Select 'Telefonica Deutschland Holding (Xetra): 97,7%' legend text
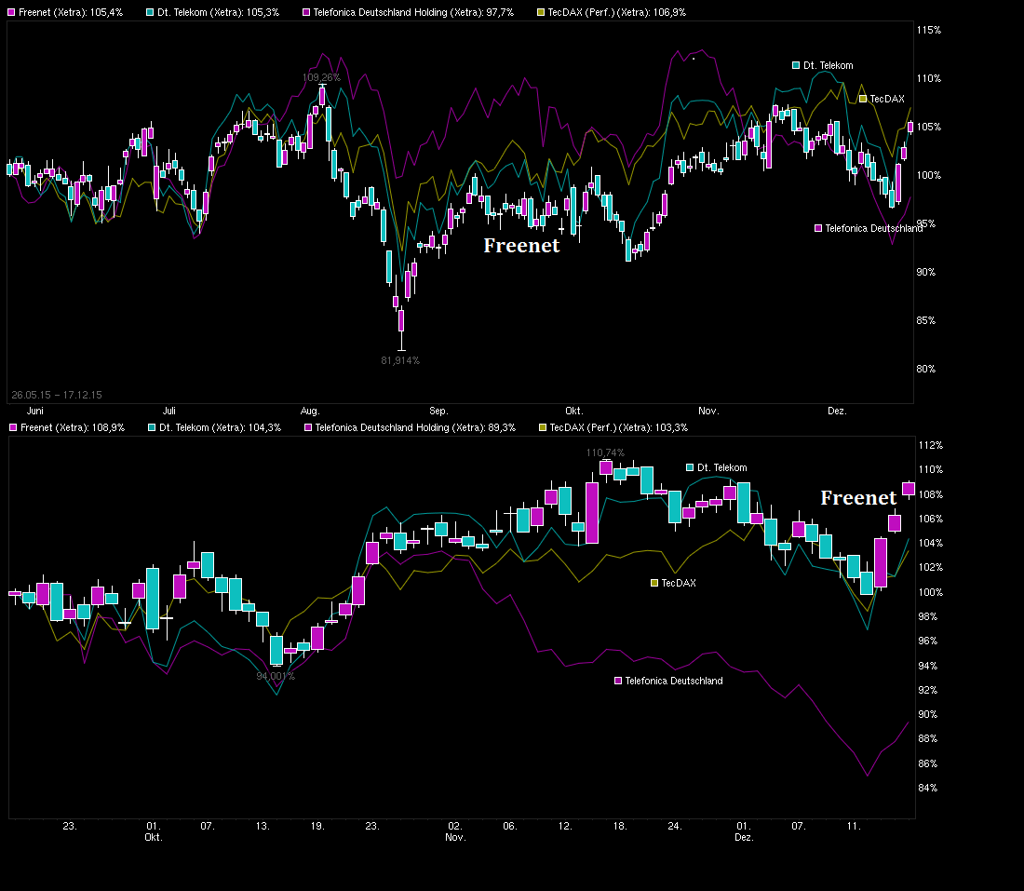This screenshot has height=891, width=1024. click(413, 12)
